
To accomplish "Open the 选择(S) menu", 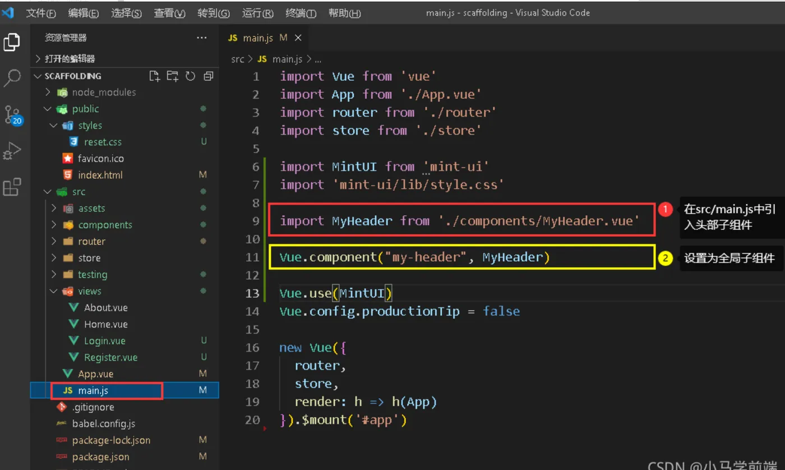I will tap(126, 13).
